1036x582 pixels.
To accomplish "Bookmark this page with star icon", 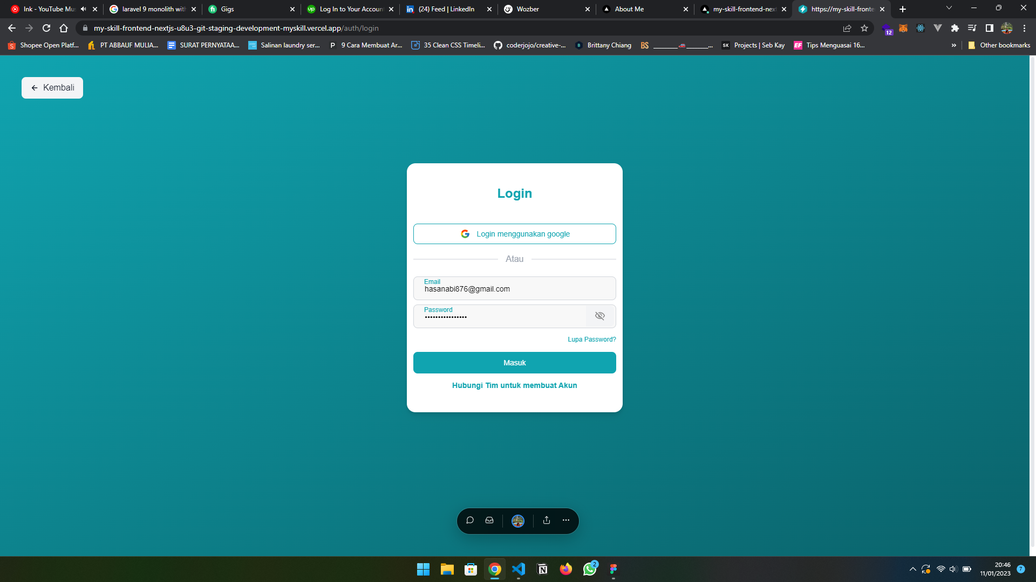I will 864,28.
